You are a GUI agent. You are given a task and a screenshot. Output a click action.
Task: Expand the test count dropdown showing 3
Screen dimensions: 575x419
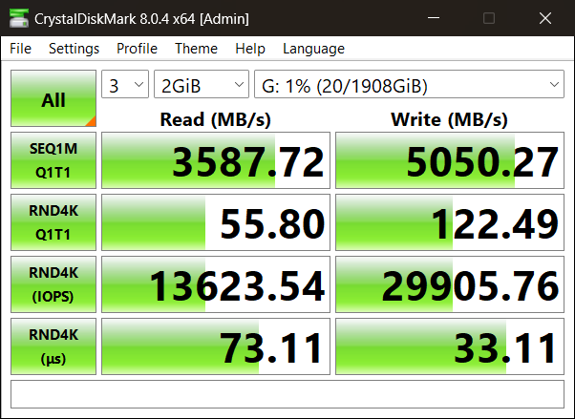coord(125,84)
